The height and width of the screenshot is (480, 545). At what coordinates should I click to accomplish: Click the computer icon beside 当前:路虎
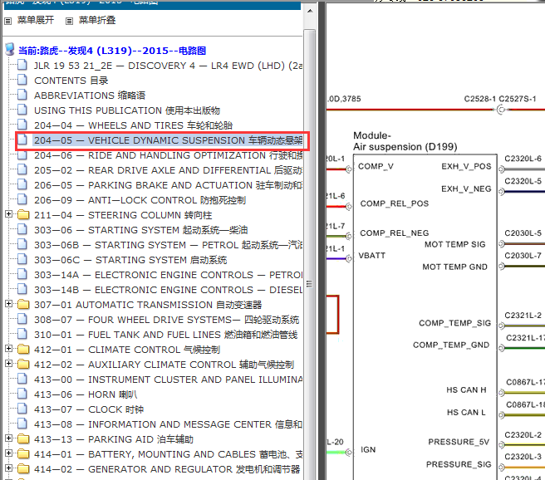(x=10, y=50)
